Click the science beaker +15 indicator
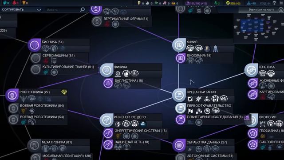 (252, 3)
